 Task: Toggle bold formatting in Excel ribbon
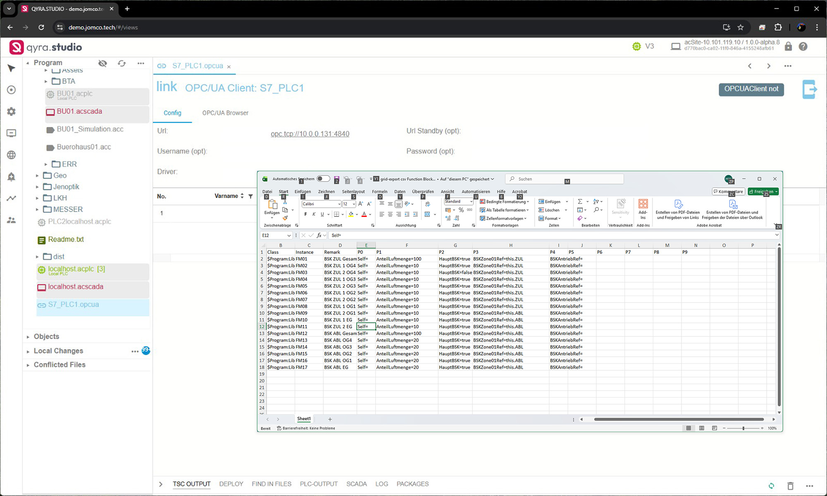(306, 214)
